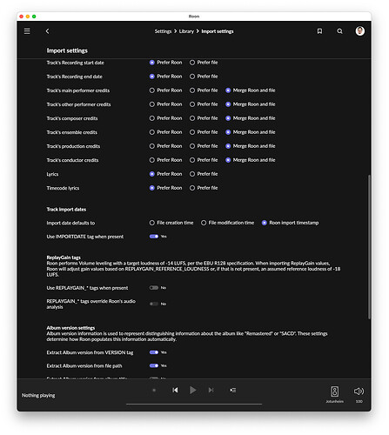
Task: Choose Prefer Roon for other performer credits
Action: click(165, 104)
